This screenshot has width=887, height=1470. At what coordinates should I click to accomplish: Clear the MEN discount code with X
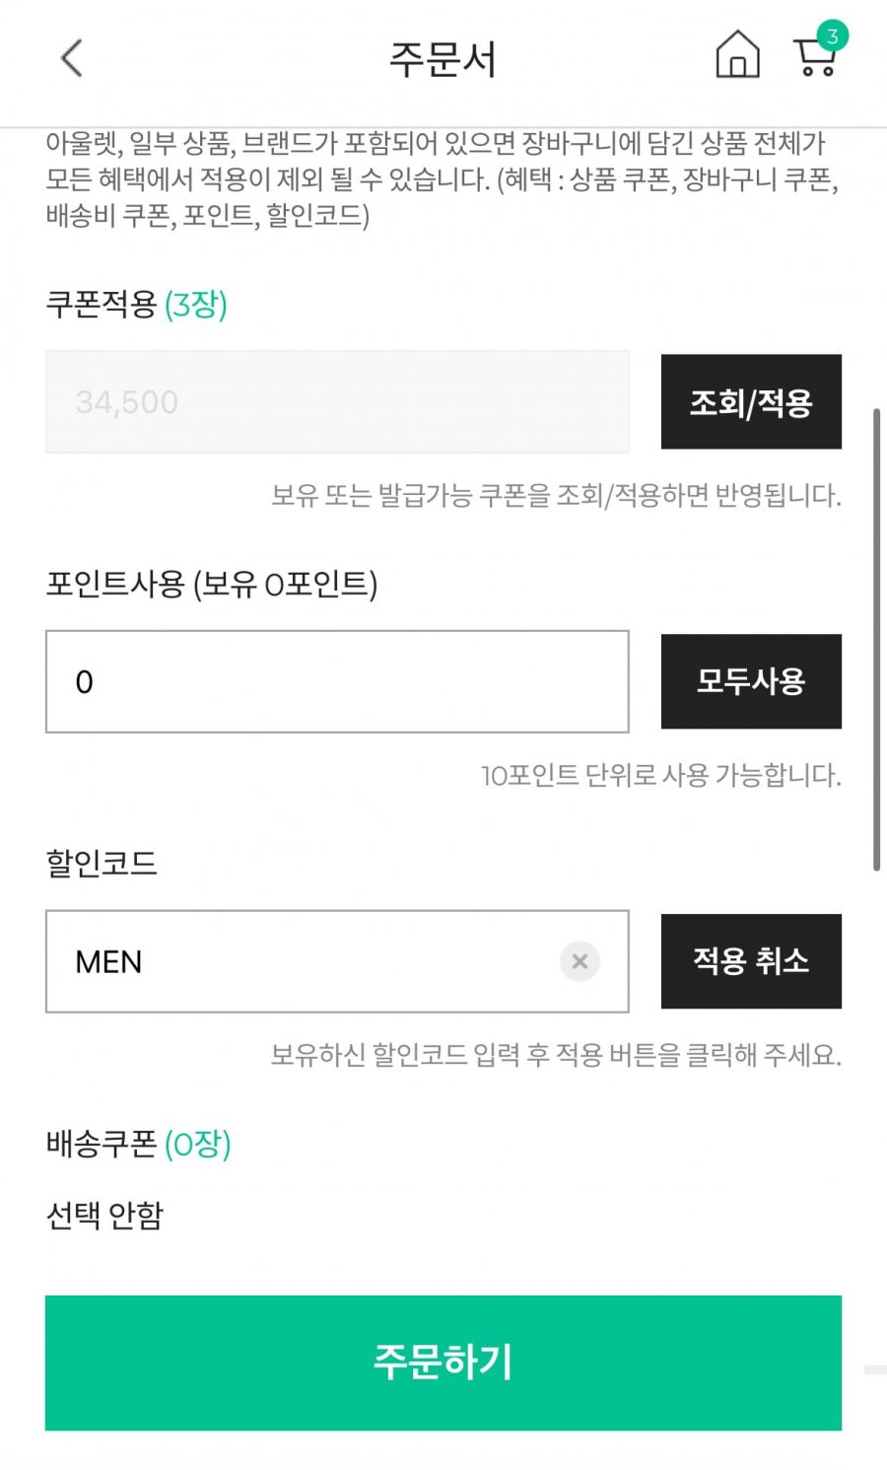point(580,961)
